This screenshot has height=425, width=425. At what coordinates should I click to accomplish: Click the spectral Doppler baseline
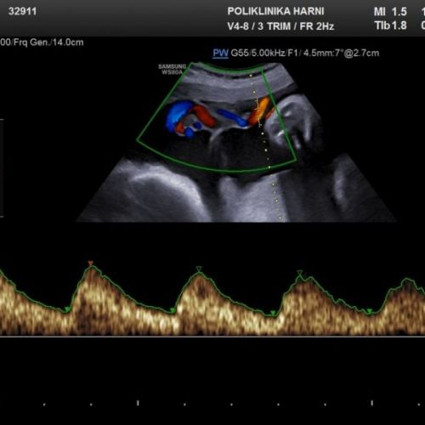tap(212, 337)
